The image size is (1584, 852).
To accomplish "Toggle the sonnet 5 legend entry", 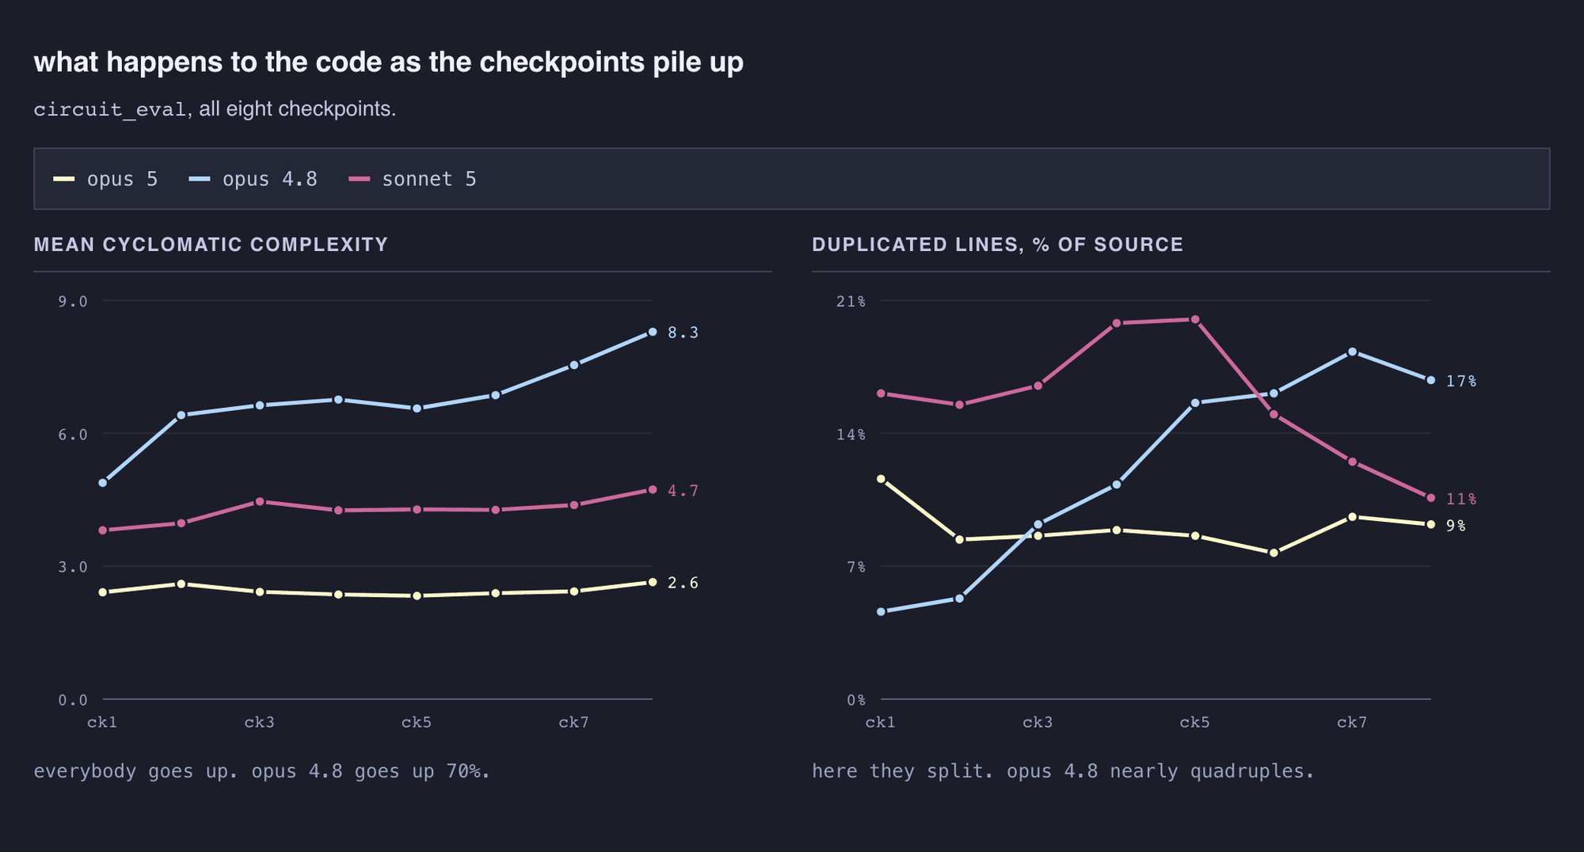I will [413, 179].
